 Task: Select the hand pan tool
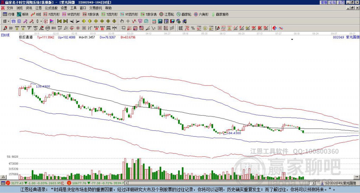(122, 21)
